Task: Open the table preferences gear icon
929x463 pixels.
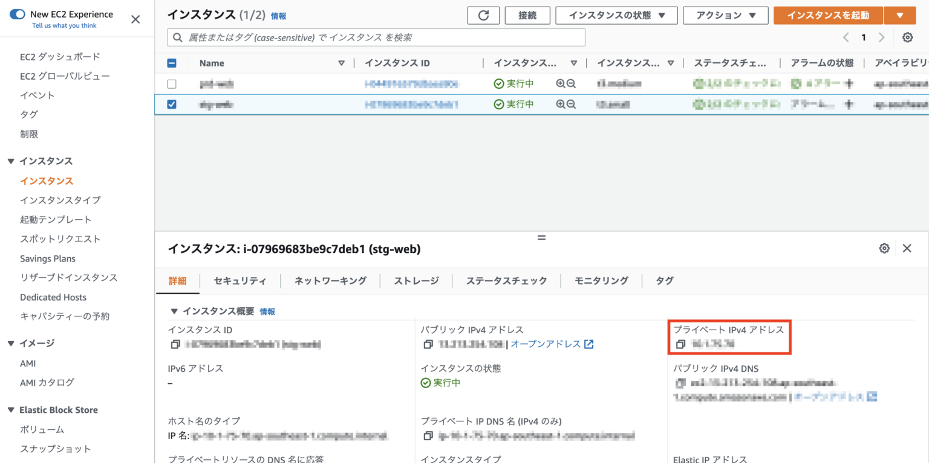Action: click(x=907, y=37)
